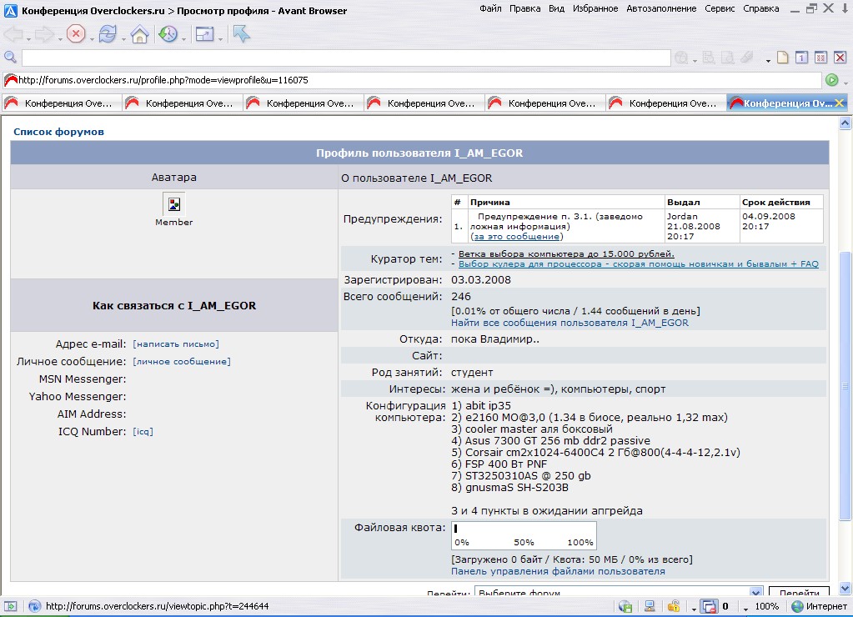Screen dimensions: 853x617
Task: Follow the Список форумов link
Action: [x=58, y=132]
